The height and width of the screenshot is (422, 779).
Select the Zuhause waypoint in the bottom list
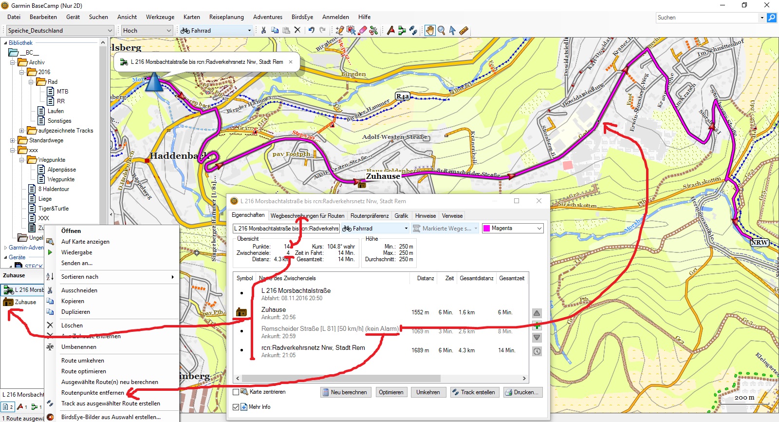point(25,302)
